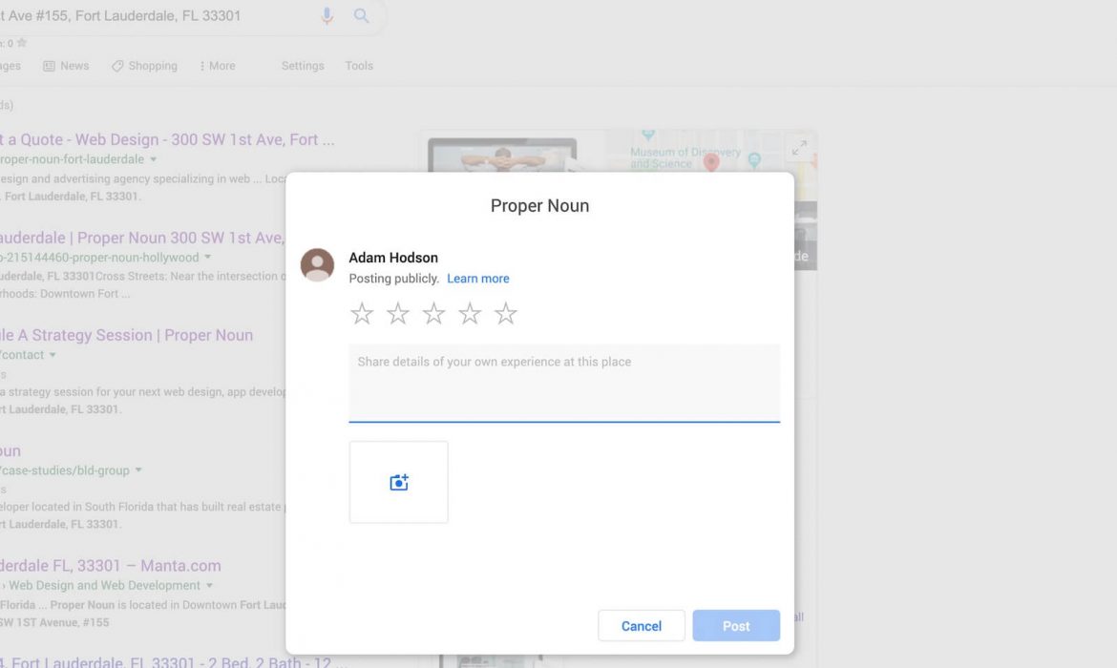Click the News tab icon
This screenshot has height=668, width=1117.
(49, 66)
